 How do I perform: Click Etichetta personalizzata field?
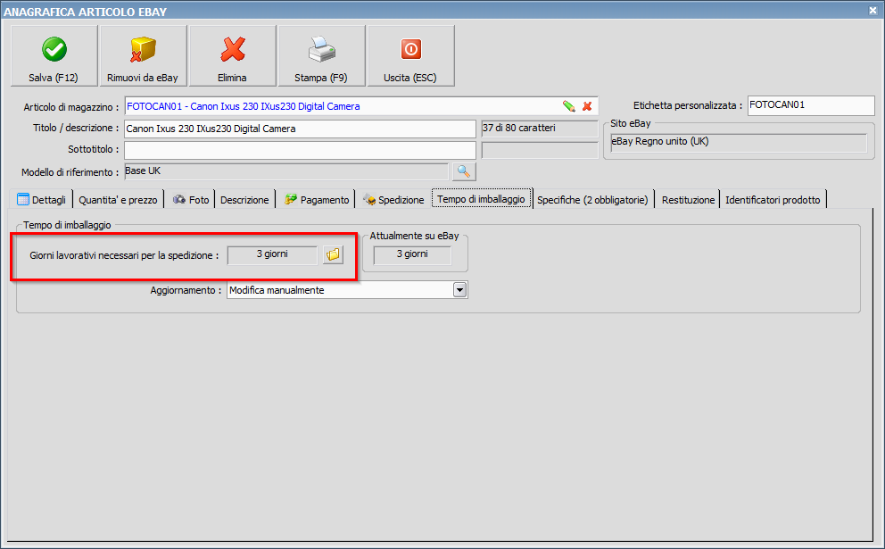pos(811,105)
